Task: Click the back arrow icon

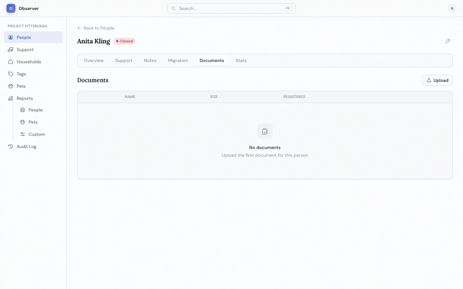Action: click(79, 28)
